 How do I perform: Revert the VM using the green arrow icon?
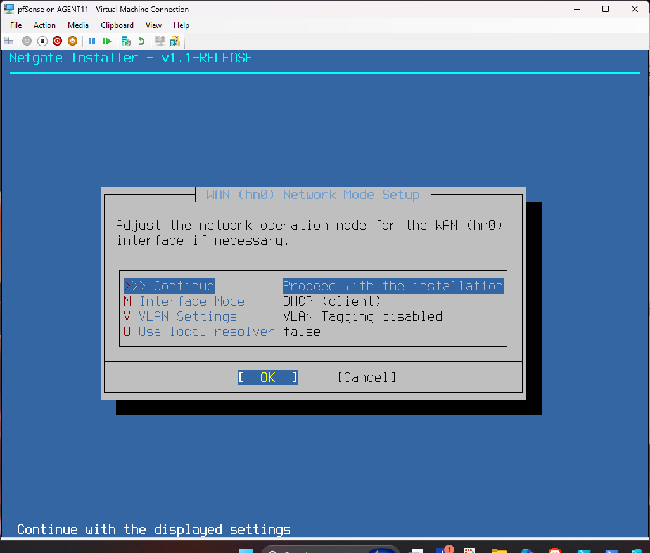(141, 41)
